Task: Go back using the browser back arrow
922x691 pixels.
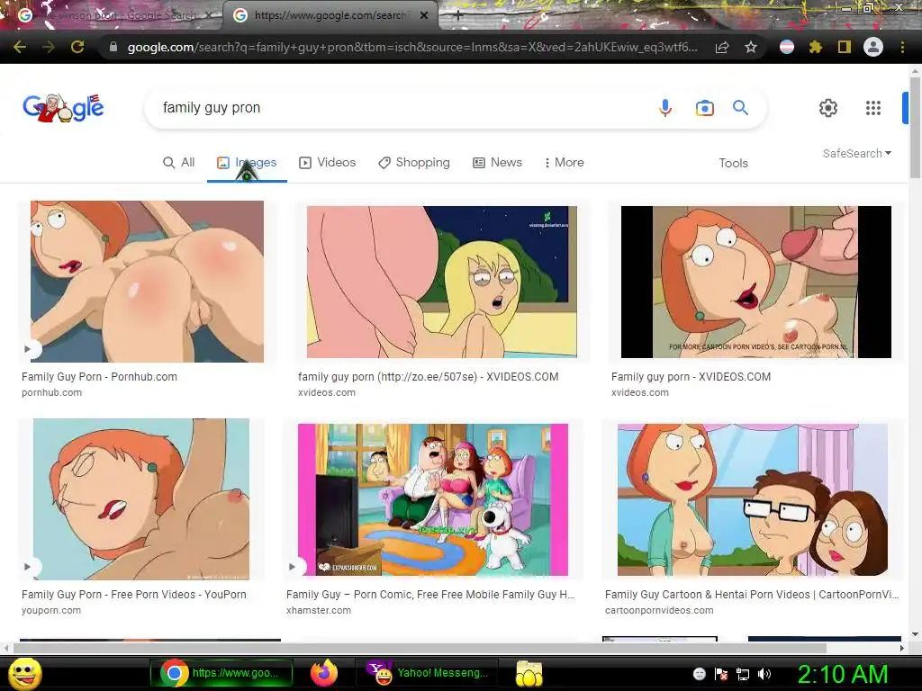Action: click(x=20, y=47)
